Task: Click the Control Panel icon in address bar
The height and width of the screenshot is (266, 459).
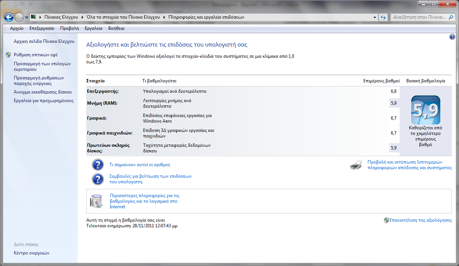Action: pyautogui.click(x=33, y=17)
